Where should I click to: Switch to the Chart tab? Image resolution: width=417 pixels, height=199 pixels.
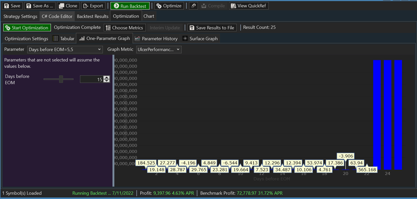pyautogui.click(x=149, y=16)
